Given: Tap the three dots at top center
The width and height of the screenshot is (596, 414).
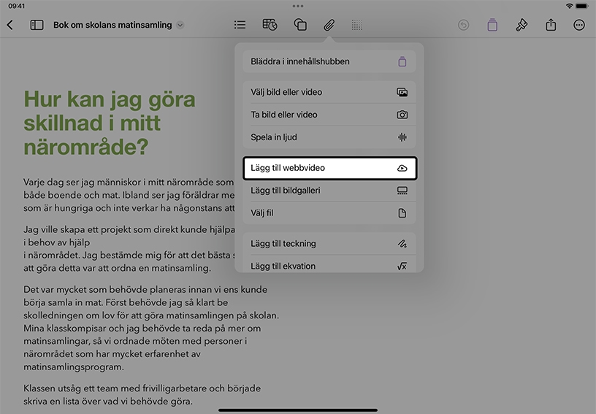Looking at the screenshot, I should 298,6.
